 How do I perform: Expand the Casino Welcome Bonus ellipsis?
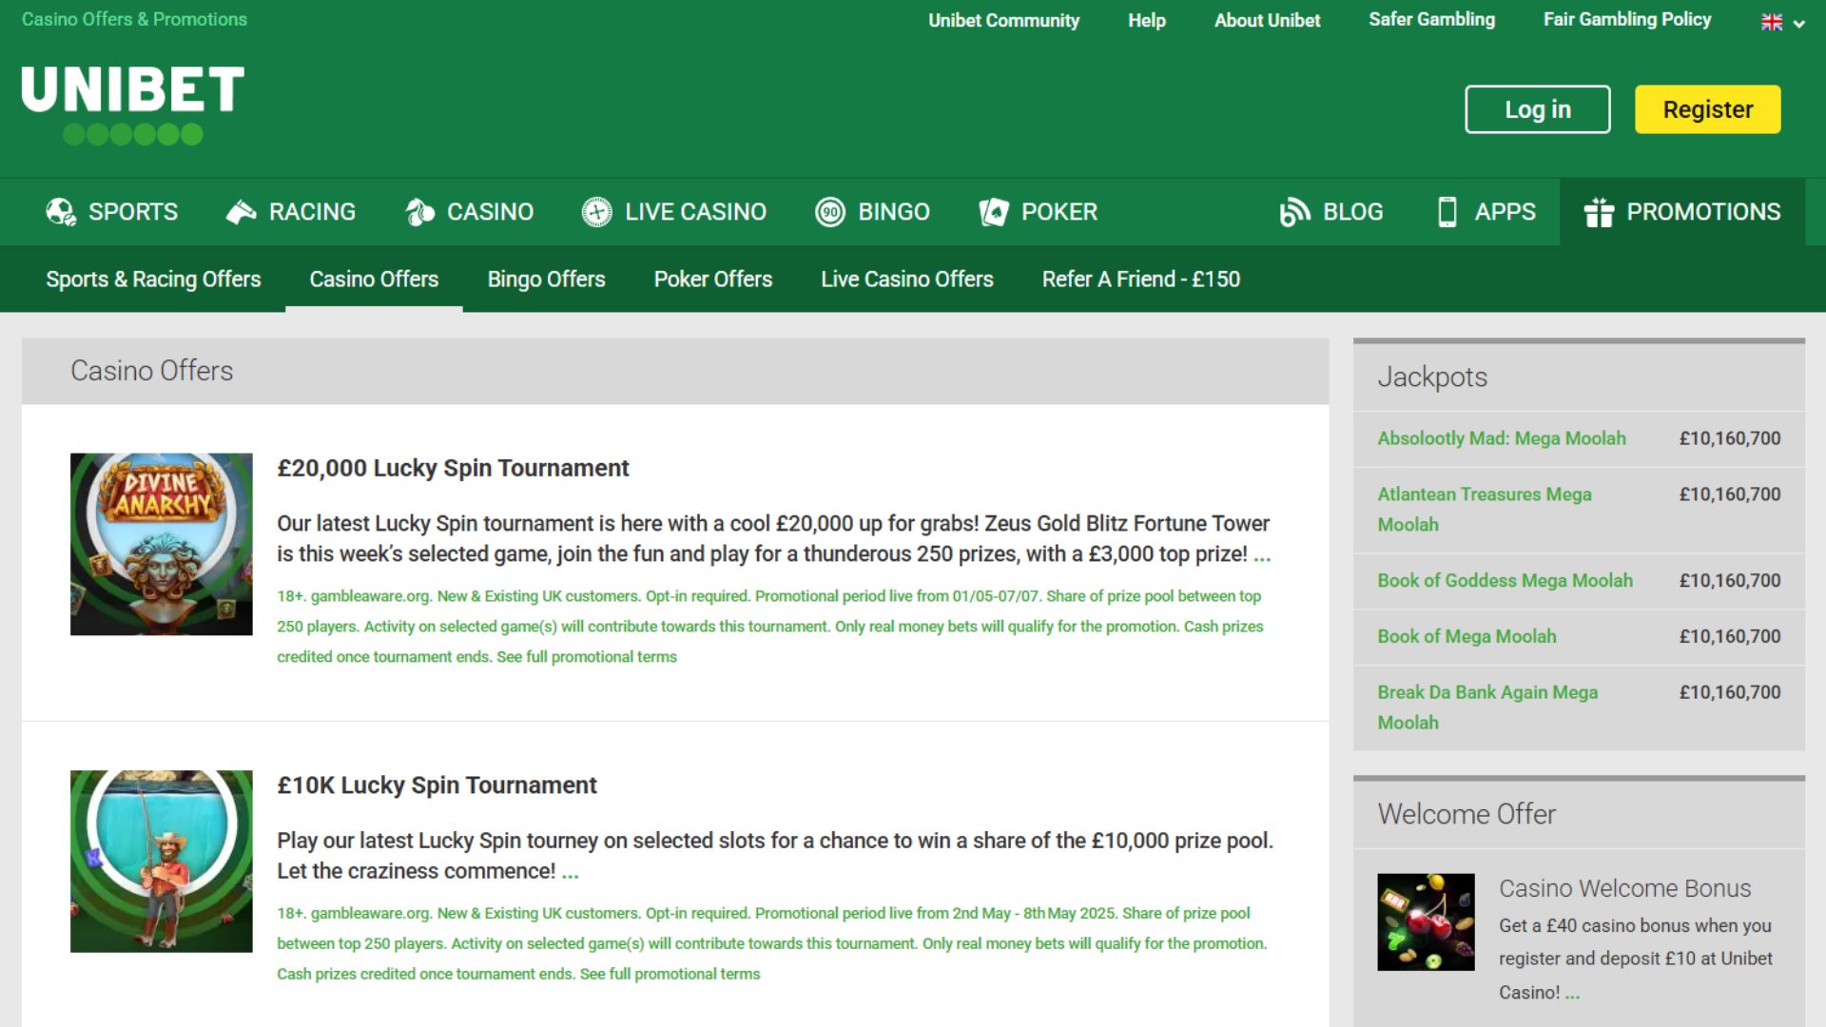(1572, 994)
